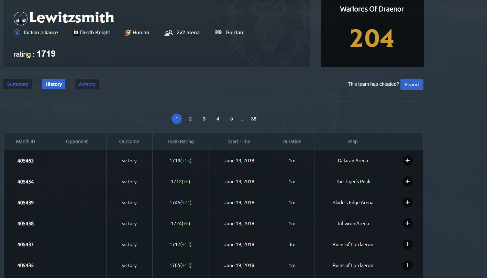Click match ID 405435
This screenshot has width=487, height=278.
click(x=26, y=265)
